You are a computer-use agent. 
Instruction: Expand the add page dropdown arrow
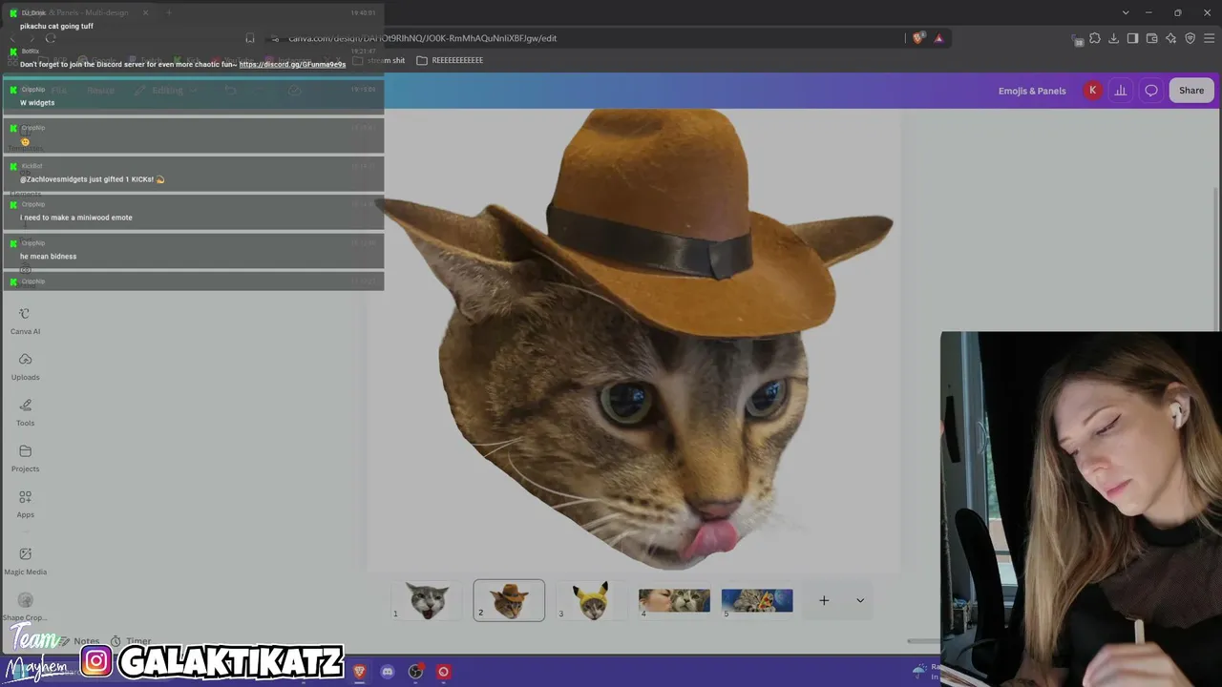(x=860, y=600)
